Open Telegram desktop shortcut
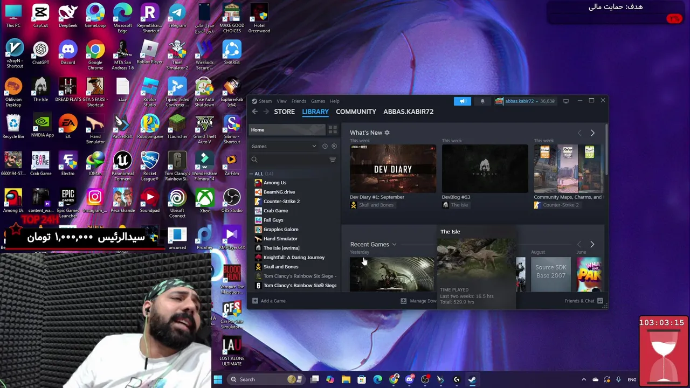This screenshot has width=690, height=388. coord(177,16)
